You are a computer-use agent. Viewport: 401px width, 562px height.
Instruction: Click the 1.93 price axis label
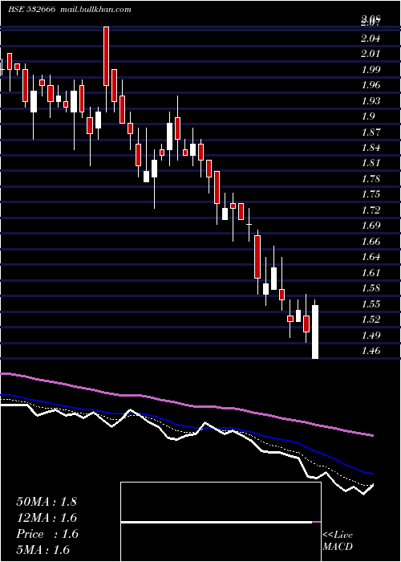tap(371, 100)
